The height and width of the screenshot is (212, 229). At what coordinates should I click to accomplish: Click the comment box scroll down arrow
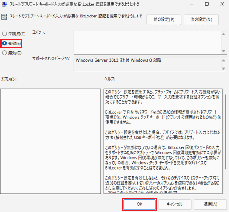pyautogui.click(x=224, y=51)
